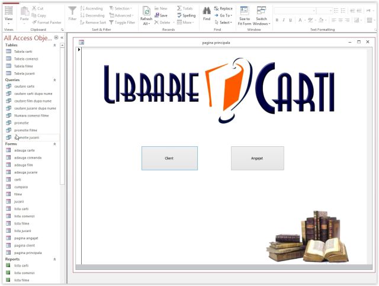
Task: Select cautare carti dupa nume query icon
Action: pos(8,94)
